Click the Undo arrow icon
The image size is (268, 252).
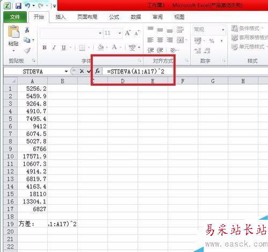pyautogui.click(x=27, y=6)
